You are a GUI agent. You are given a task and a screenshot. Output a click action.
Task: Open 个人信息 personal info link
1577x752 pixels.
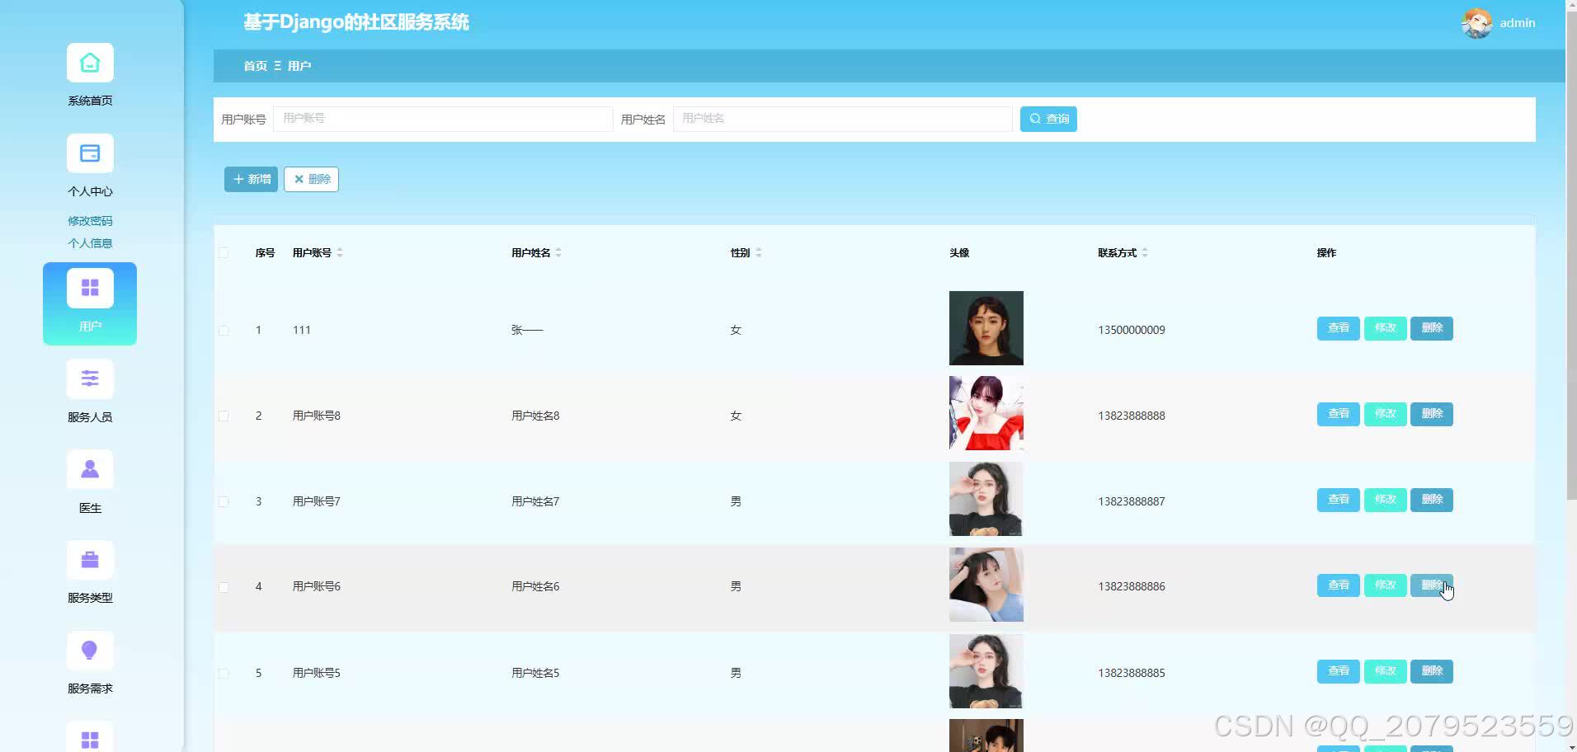click(90, 242)
